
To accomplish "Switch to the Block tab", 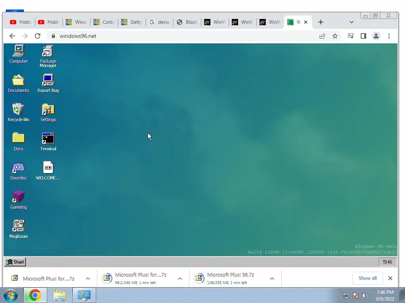I will coord(187,22).
